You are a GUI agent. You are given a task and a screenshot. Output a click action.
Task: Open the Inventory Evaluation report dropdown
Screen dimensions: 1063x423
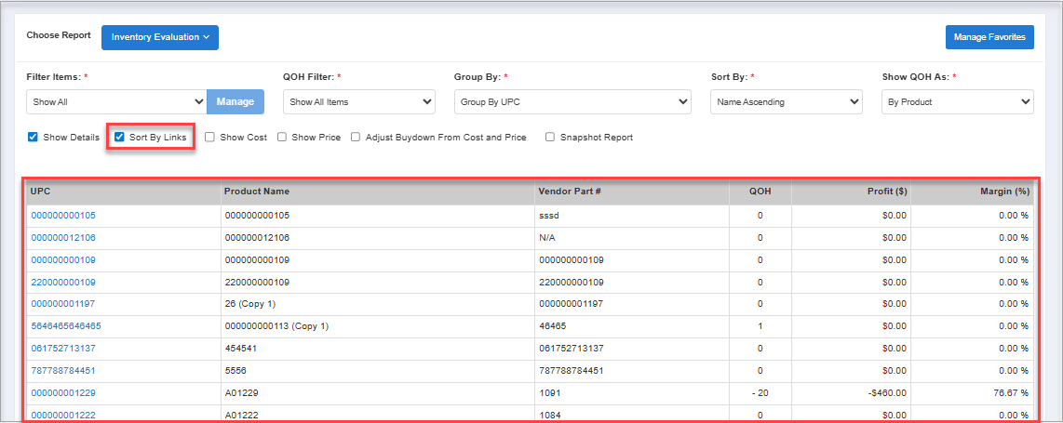(159, 37)
